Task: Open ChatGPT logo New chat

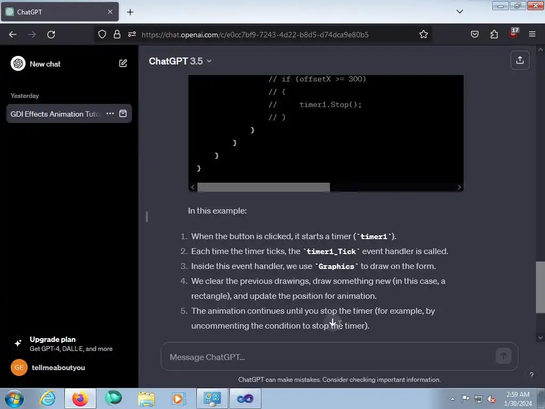Action: point(36,64)
